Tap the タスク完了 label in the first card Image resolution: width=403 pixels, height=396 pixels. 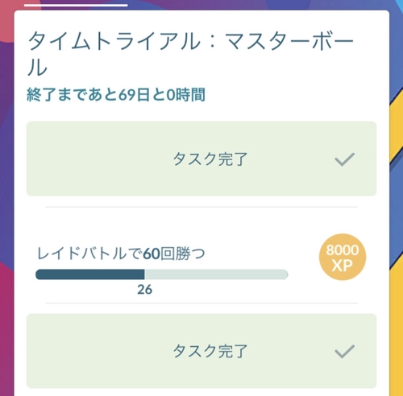click(210, 159)
